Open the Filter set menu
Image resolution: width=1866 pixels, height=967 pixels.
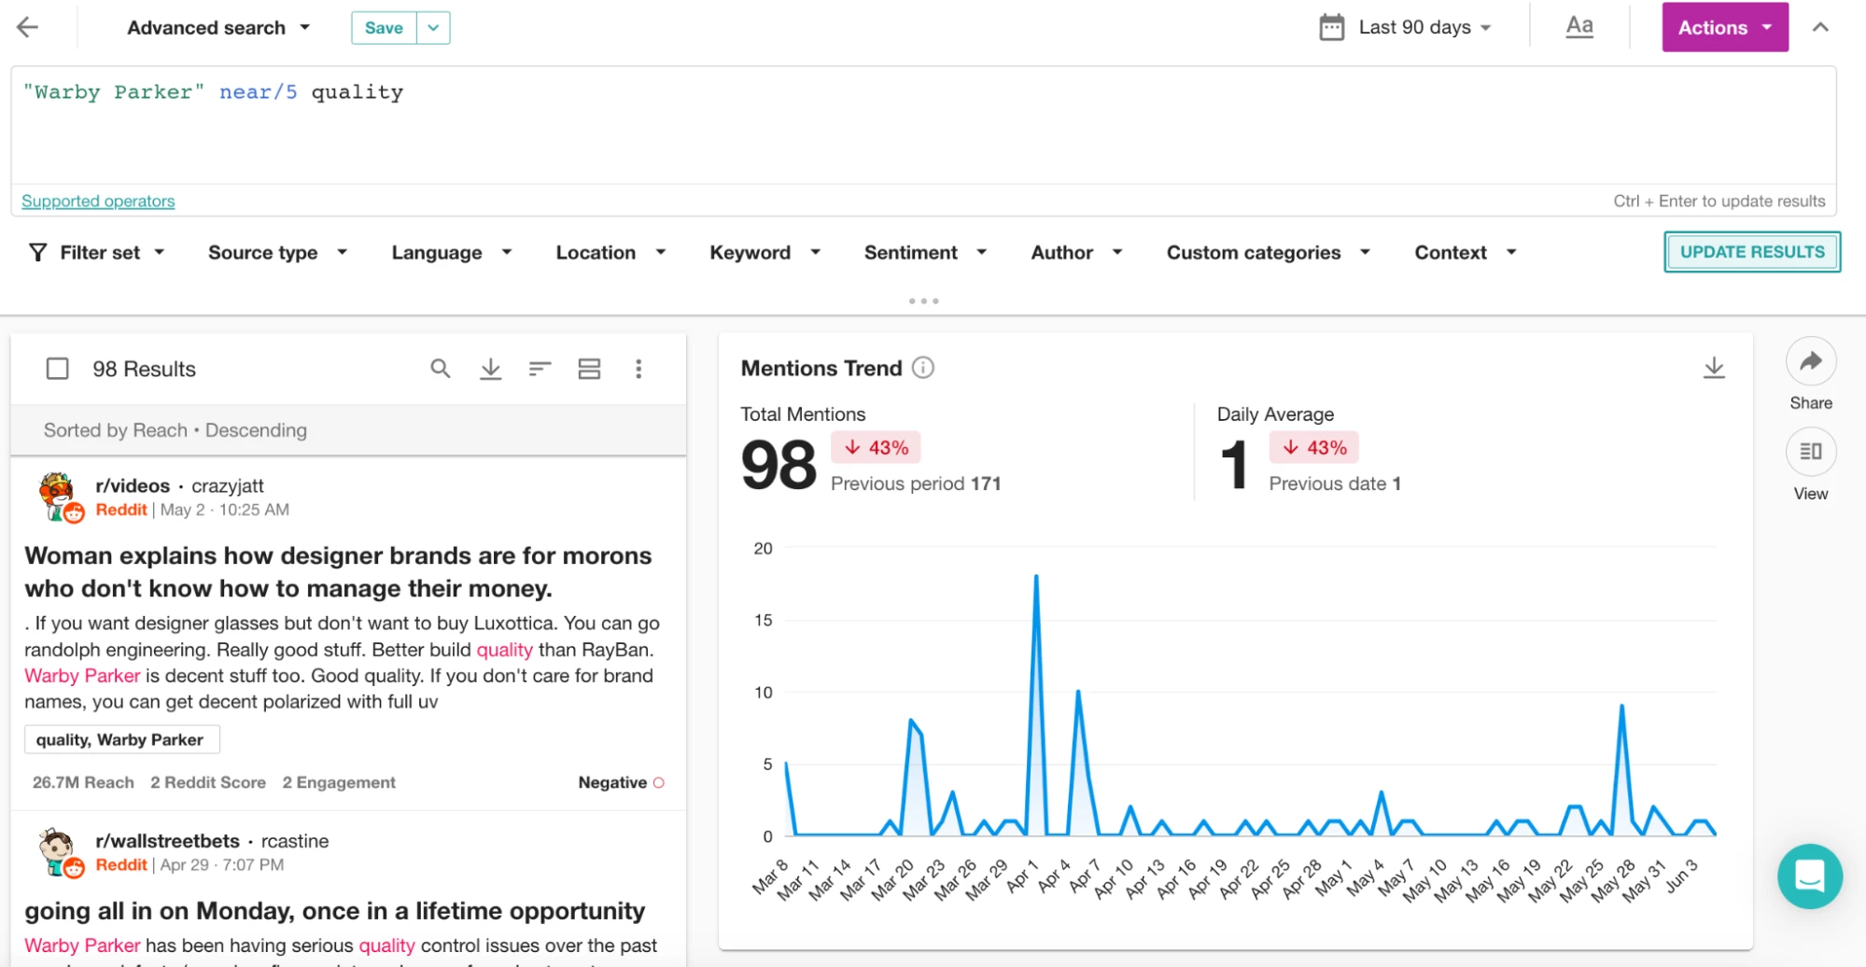tap(111, 252)
